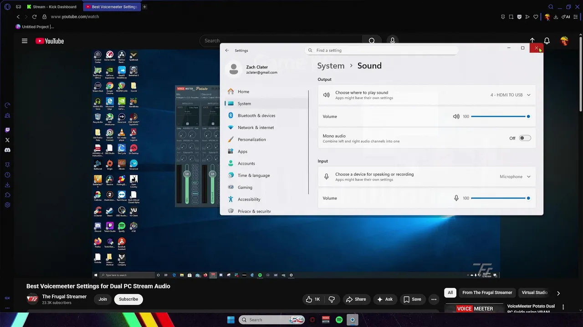Open the Windows Start button

click(231, 320)
